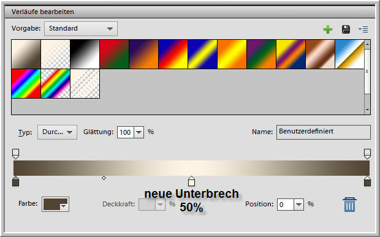This screenshot has height=237, width=380.
Task: Click the preset list scroll down arrow
Action: tap(367, 110)
